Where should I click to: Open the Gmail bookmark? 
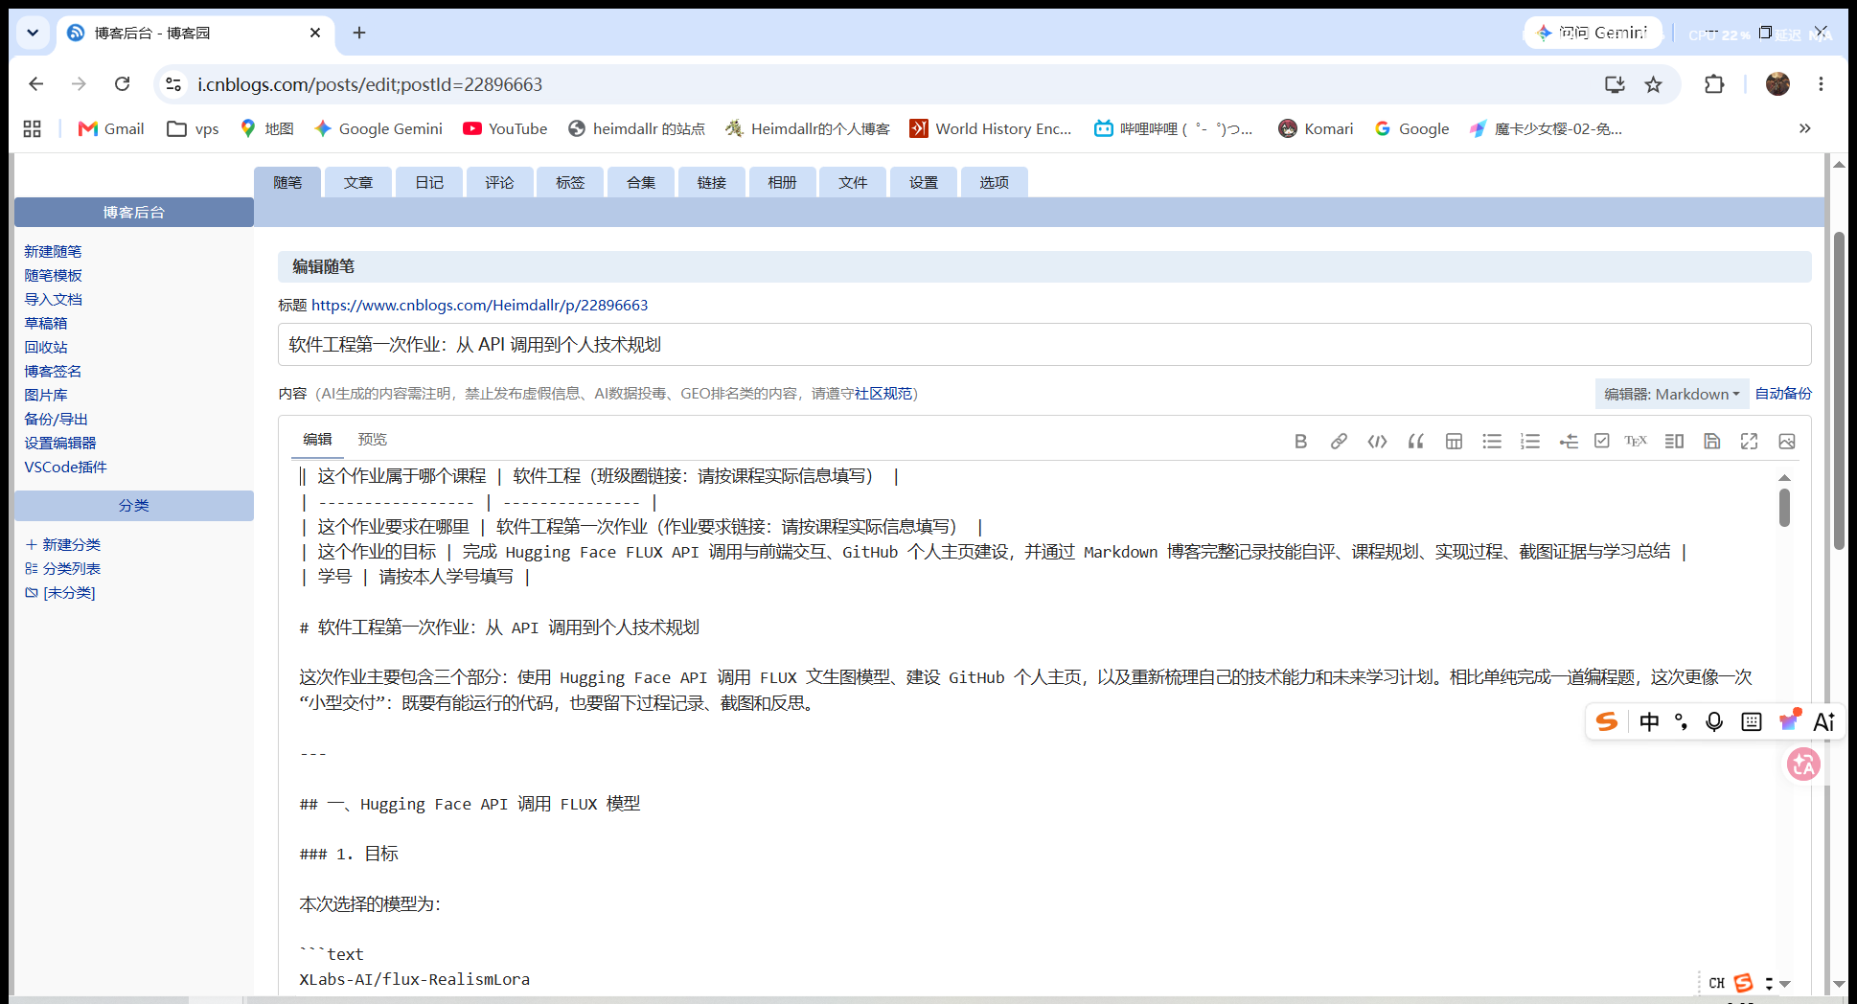click(x=111, y=128)
